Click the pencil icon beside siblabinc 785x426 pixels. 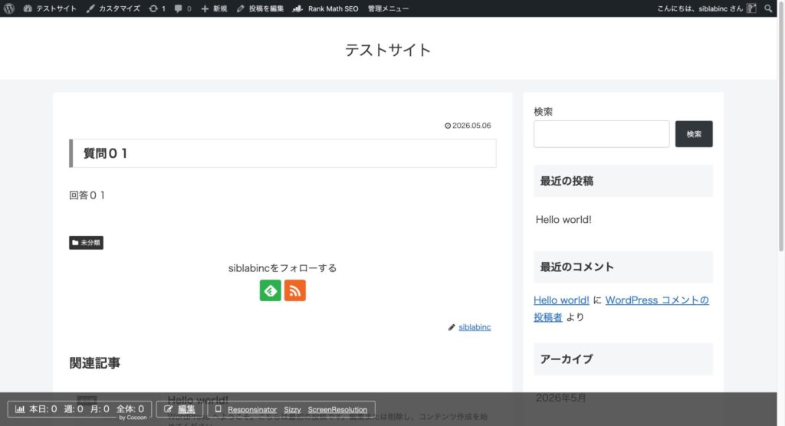[452, 327]
